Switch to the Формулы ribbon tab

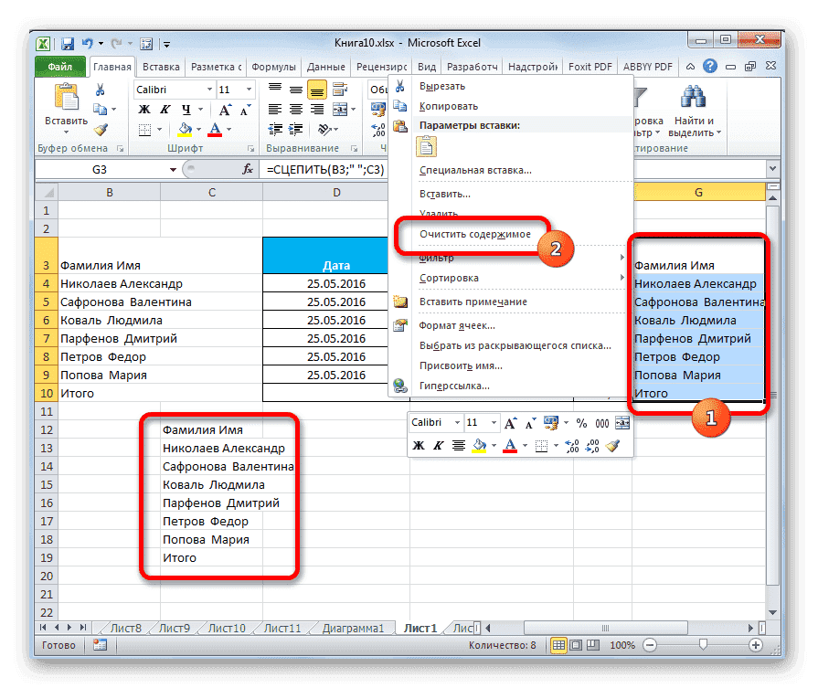pyautogui.click(x=277, y=66)
